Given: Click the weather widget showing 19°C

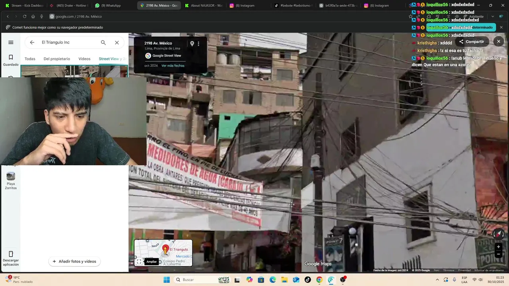Looking at the screenshot, I should pos(19,280).
